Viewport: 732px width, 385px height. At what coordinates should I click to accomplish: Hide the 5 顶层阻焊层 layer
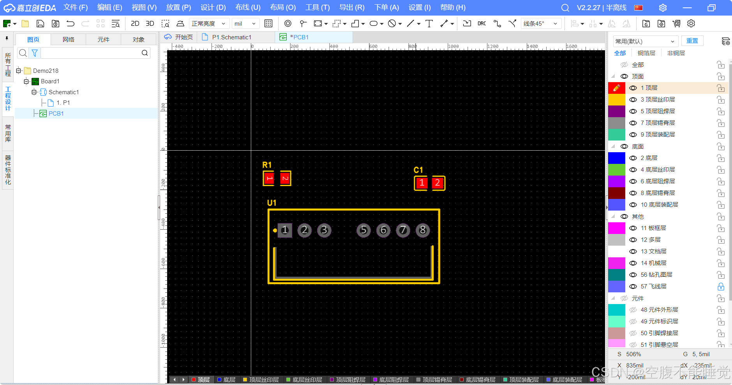633,111
